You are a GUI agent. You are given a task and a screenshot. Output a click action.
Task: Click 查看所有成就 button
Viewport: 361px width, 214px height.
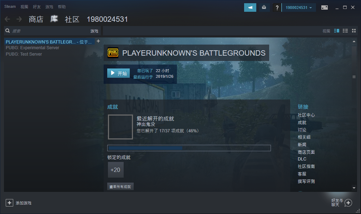click(x=120, y=187)
